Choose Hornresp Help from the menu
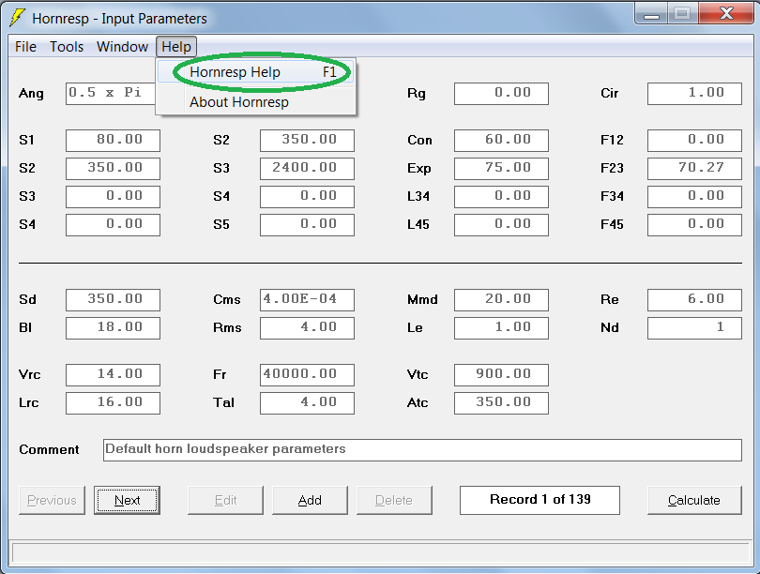The width and height of the screenshot is (760, 574). pyautogui.click(x=255, y=72)
